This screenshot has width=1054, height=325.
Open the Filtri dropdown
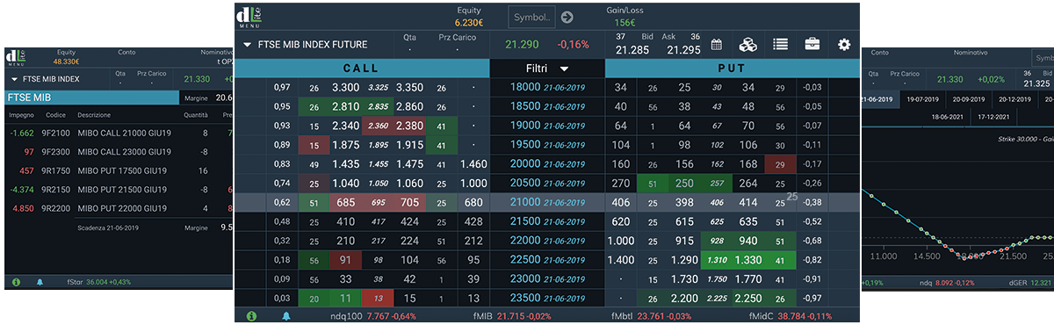click(547, 68)
